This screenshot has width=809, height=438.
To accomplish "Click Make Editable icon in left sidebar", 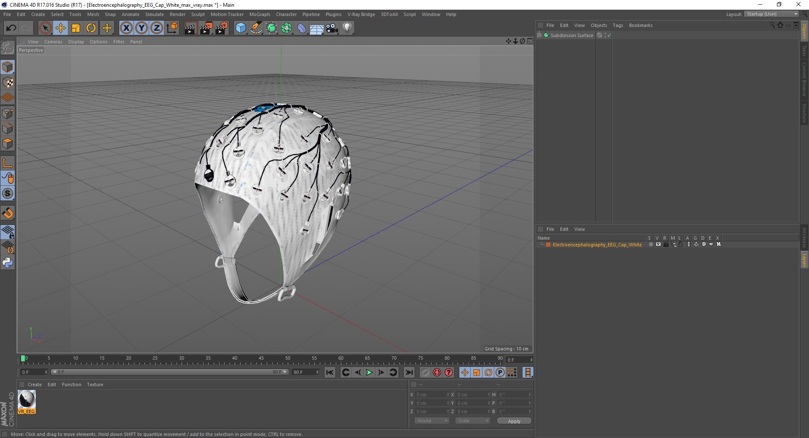I will tap(8, 48).
